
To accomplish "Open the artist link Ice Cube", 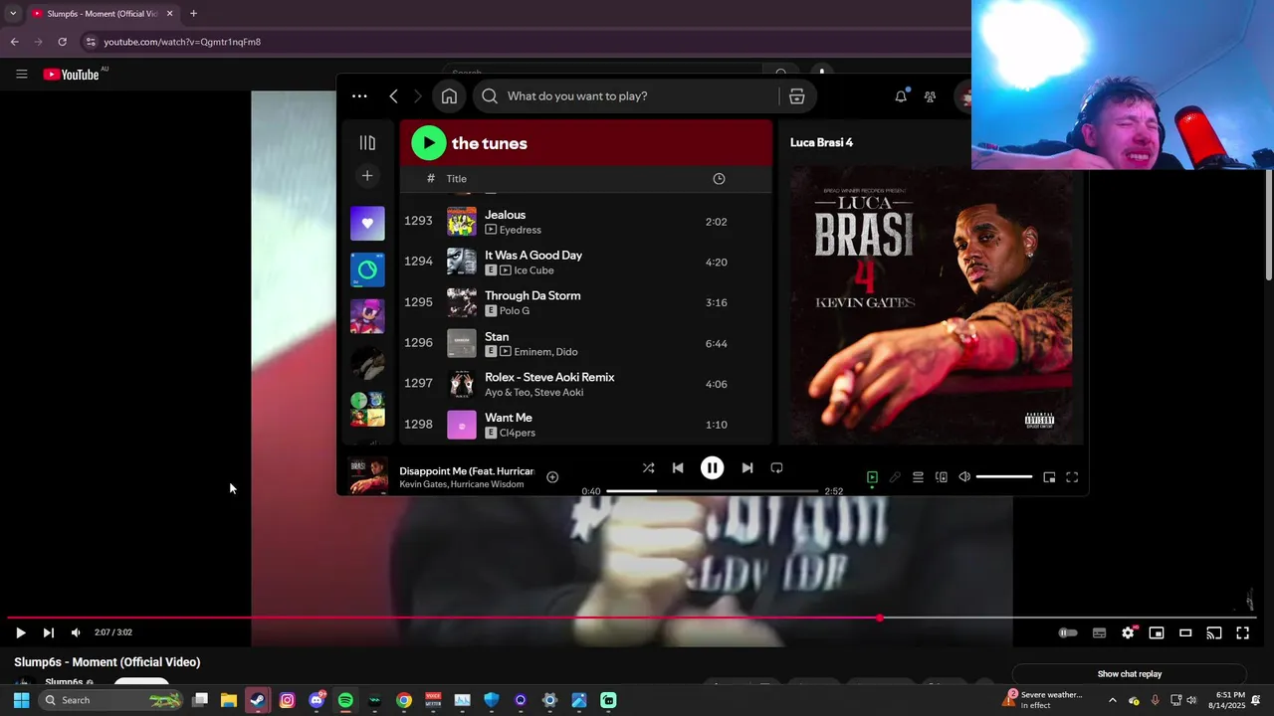I will pyautogui.click(x=533, y=270).
